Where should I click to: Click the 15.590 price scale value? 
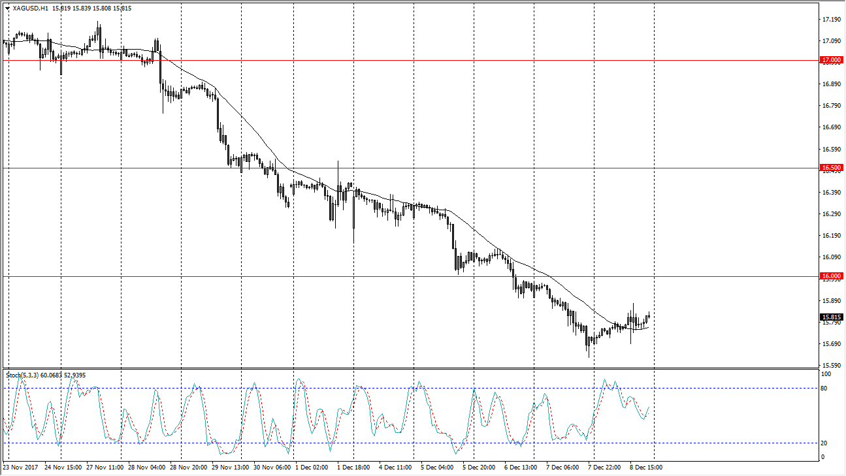click(831, 366)
